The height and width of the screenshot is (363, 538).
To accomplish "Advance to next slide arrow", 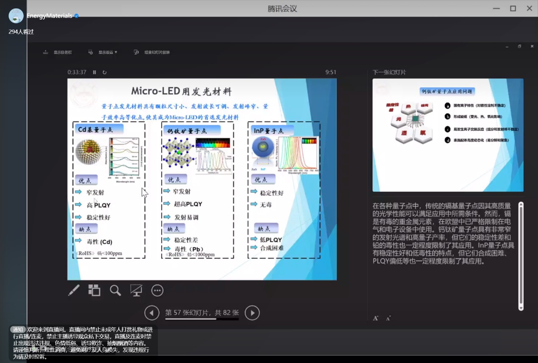I will (252, 313).
